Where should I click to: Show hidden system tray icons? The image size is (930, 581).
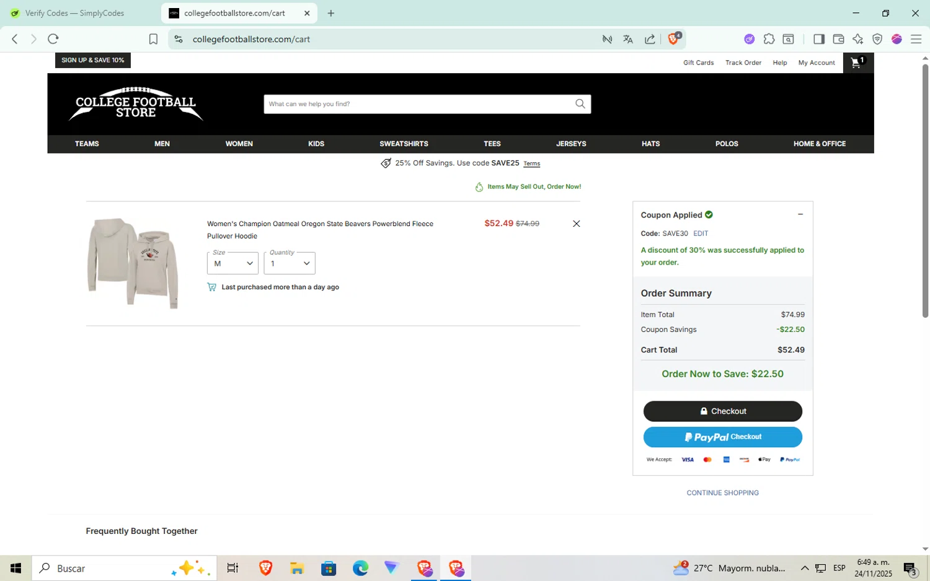pos(804,568)
